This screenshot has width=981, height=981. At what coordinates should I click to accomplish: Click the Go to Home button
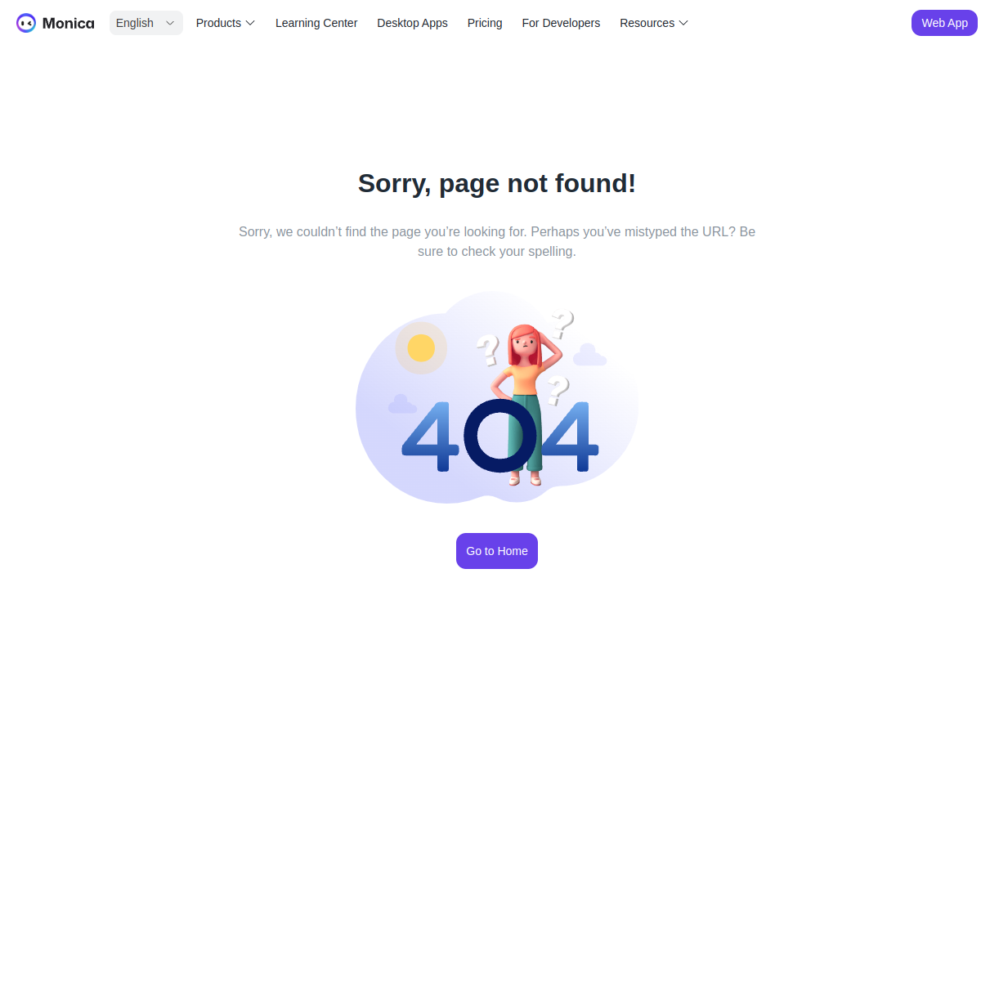click(497, 551)
